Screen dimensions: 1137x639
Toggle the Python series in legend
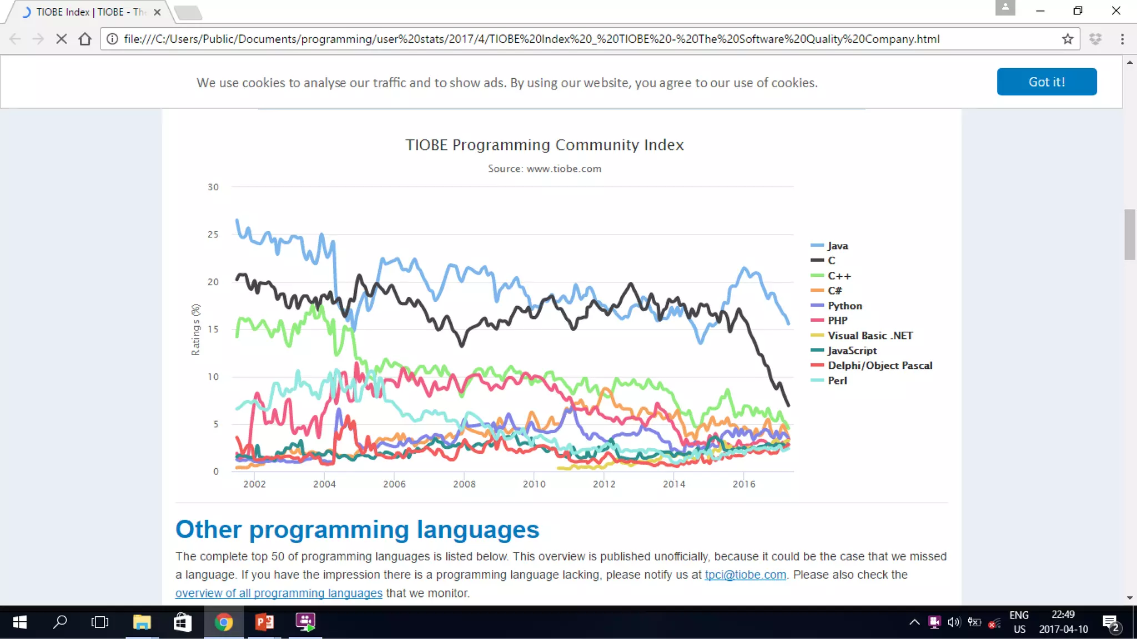click(836, 306)
